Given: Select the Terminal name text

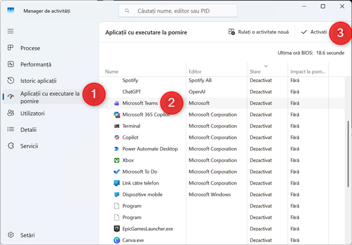Looking at the screenshot, I should coord(131,126).
